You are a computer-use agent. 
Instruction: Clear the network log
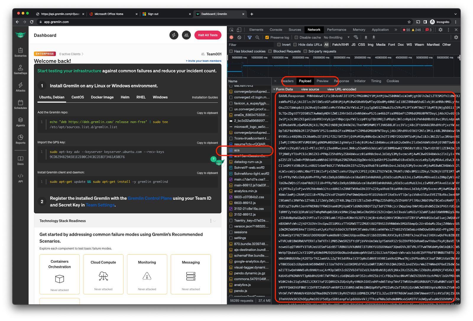[239, 38]
